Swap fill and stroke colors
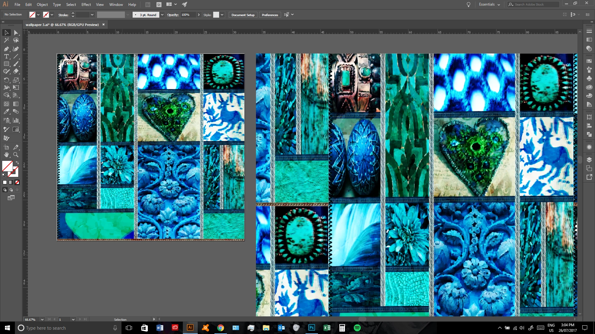The width and height of the screenshot is (595, 334). pyautogui.click(x=18, y=163)
